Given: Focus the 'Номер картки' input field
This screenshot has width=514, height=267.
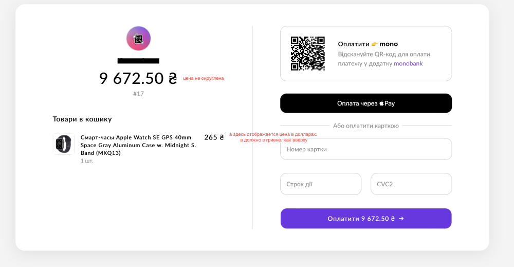Looking at the screenshot, I should point(366,149).
